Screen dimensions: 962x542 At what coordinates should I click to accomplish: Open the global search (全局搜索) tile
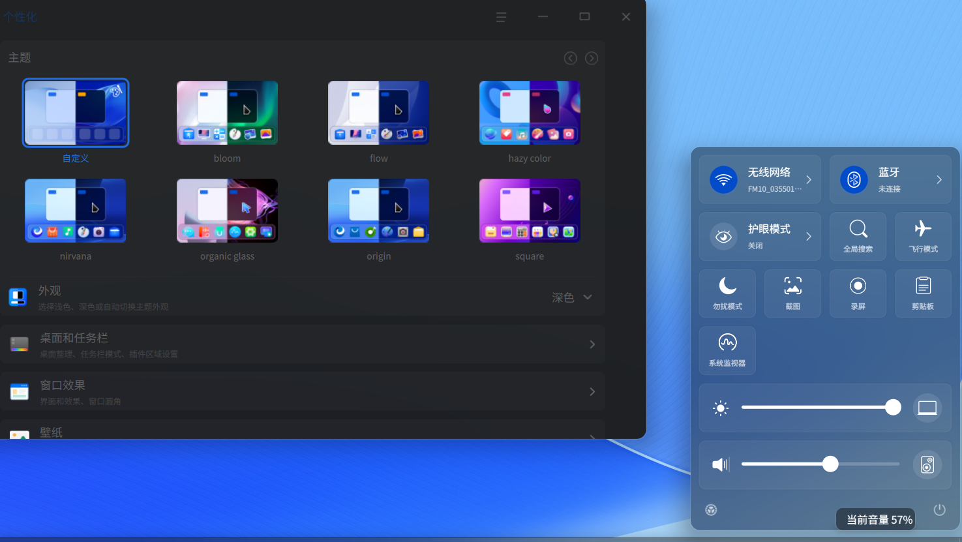coord(858,236)
